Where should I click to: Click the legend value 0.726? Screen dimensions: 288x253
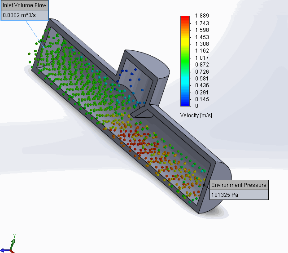202,72
